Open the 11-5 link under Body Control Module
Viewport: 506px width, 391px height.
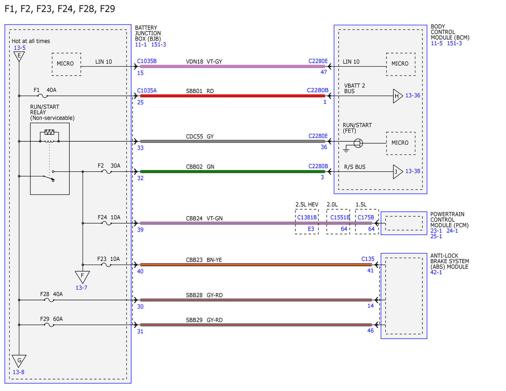pos(437,43)
